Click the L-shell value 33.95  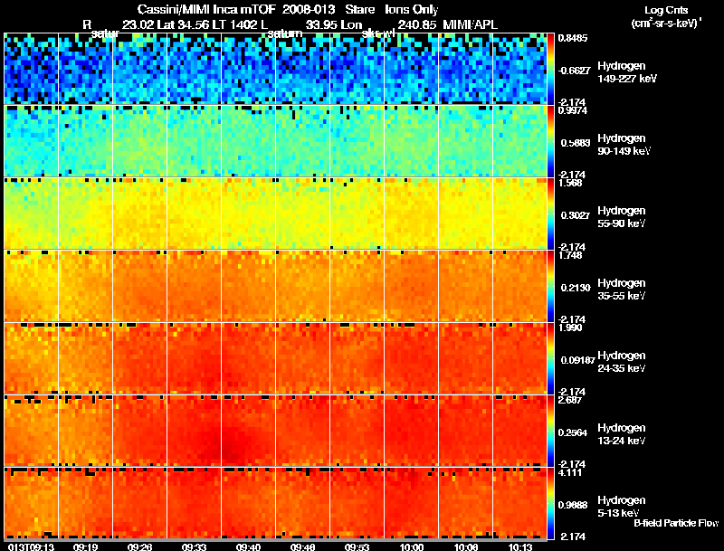pyautogui.click(x=321, y=24)
